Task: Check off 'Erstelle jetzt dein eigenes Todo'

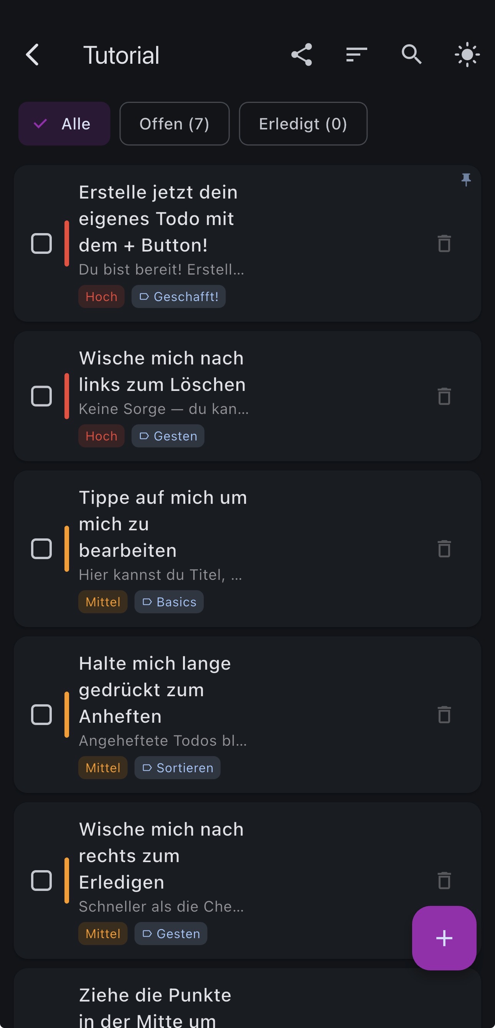Action: click(41, 243)
